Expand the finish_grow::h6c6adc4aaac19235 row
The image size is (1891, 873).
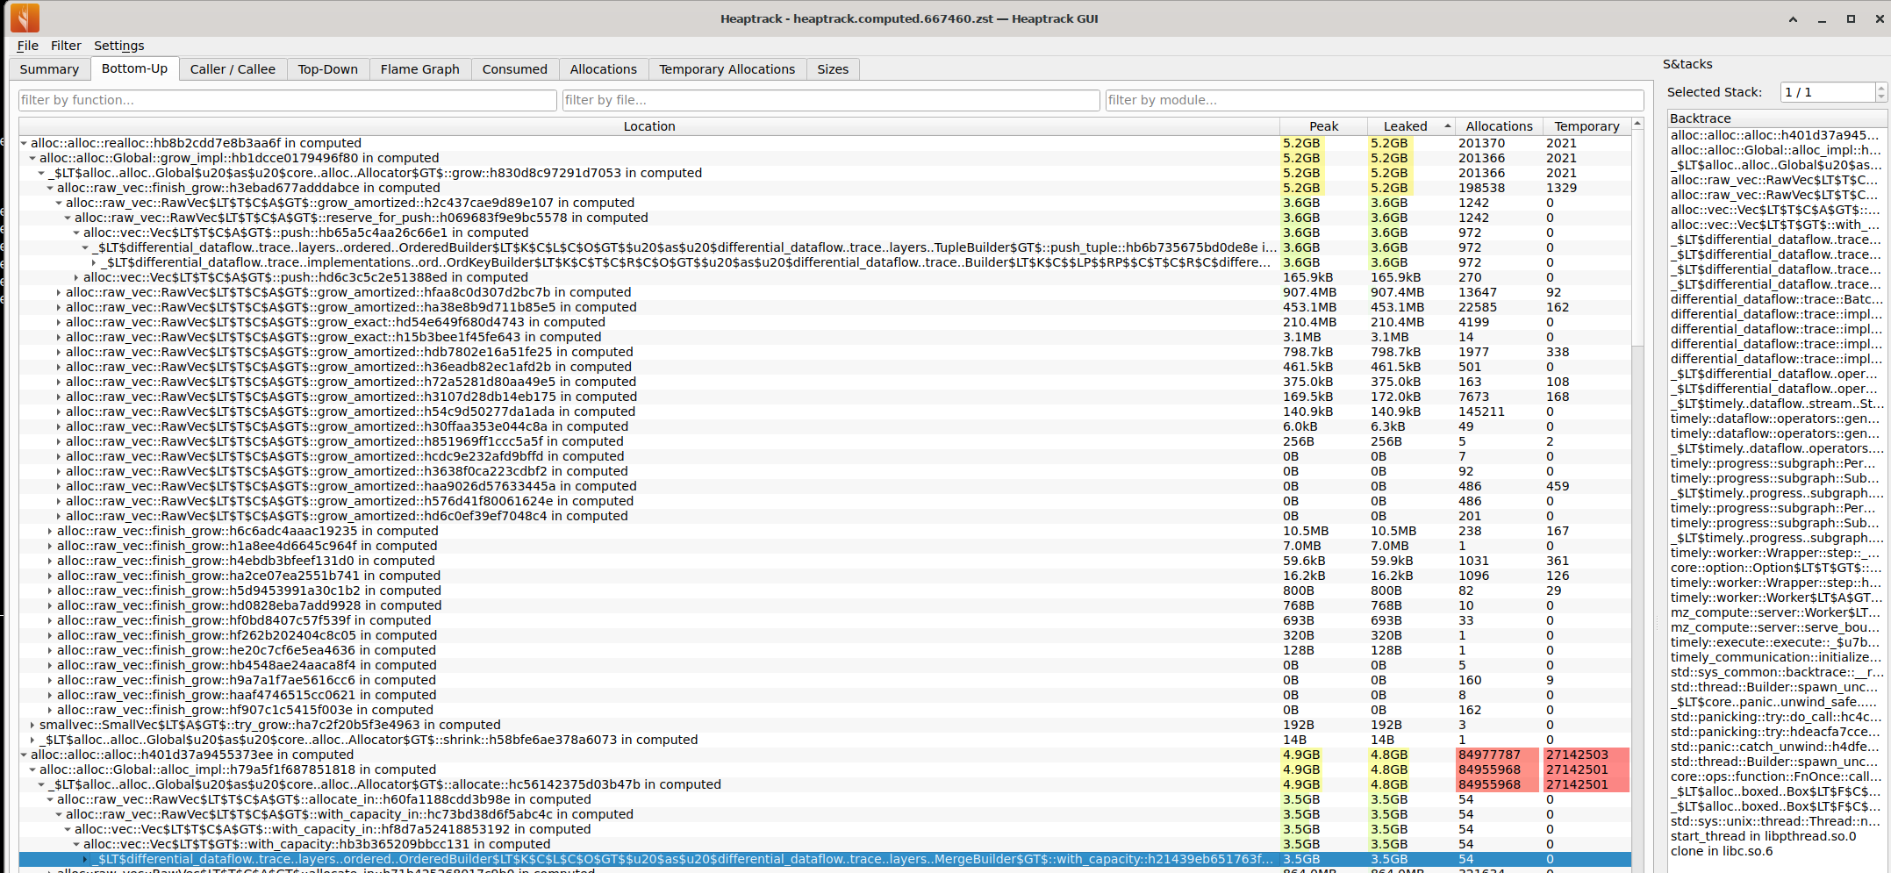point(49,531)
